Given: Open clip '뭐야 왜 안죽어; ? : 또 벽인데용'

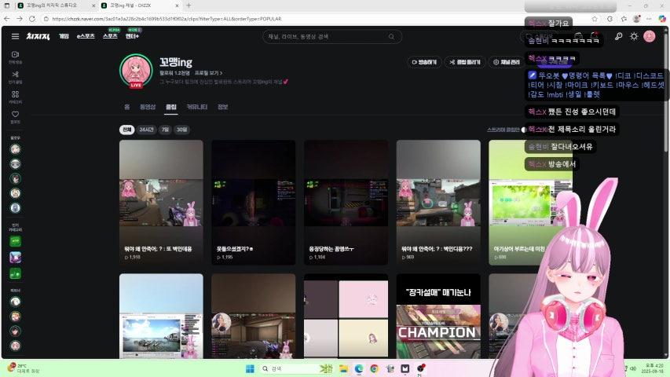Looking at the screenshot, I should point(161,202).
